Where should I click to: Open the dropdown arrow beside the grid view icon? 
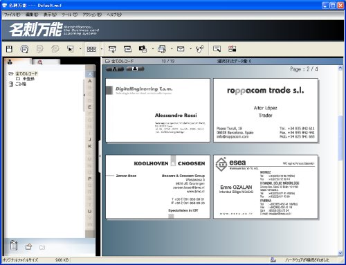point(102,49)
